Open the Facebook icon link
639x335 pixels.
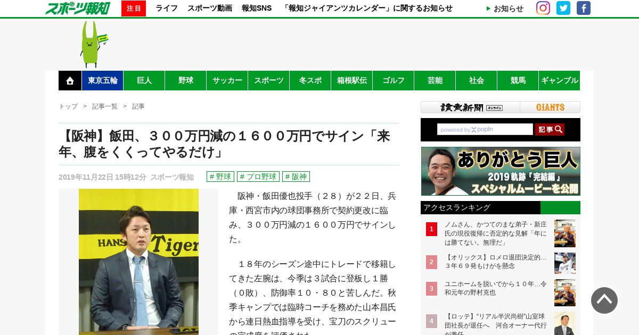(x=584, y=8)
